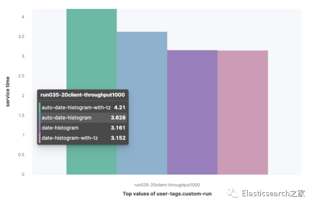
Task: Click the purple color strip in the tooltip
Action: (39, 128)
